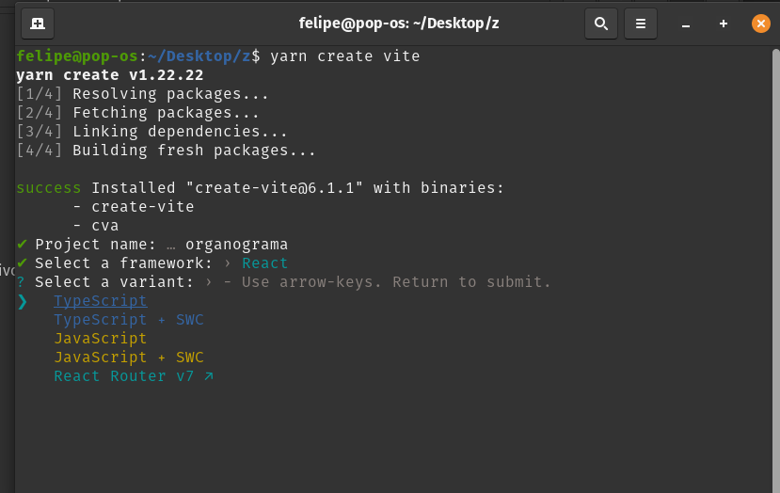The image size is (780, 493).
Task: Maximize the terminal with the plus button
Action: [723, 24]
